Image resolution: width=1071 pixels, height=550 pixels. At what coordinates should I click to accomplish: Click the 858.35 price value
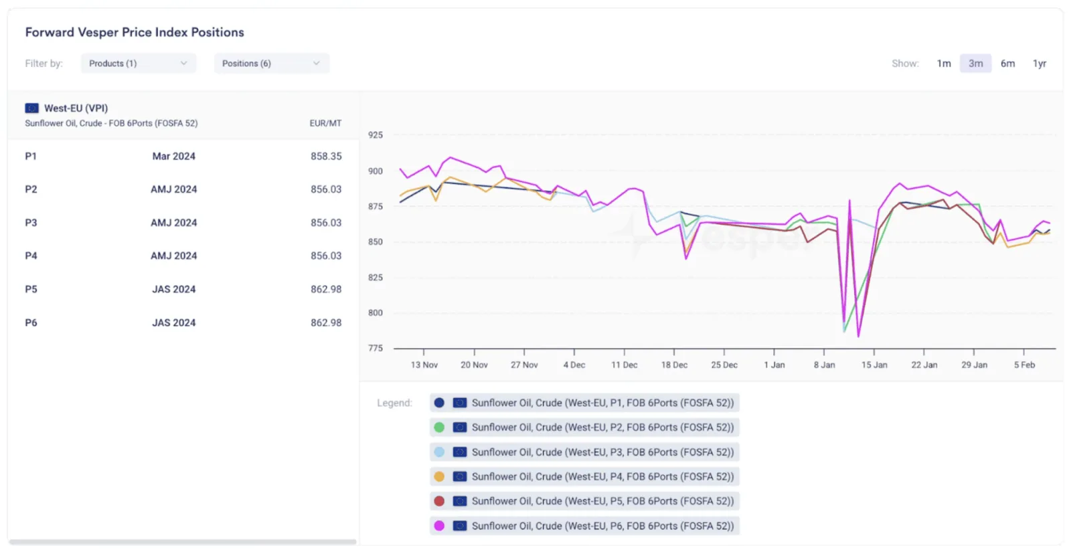pyautogui.click(x=326, y=156)
